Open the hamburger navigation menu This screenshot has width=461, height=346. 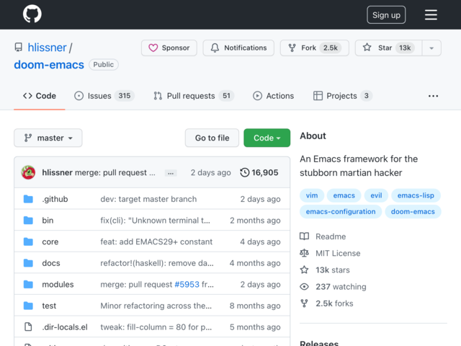click(x=431, y=14)
